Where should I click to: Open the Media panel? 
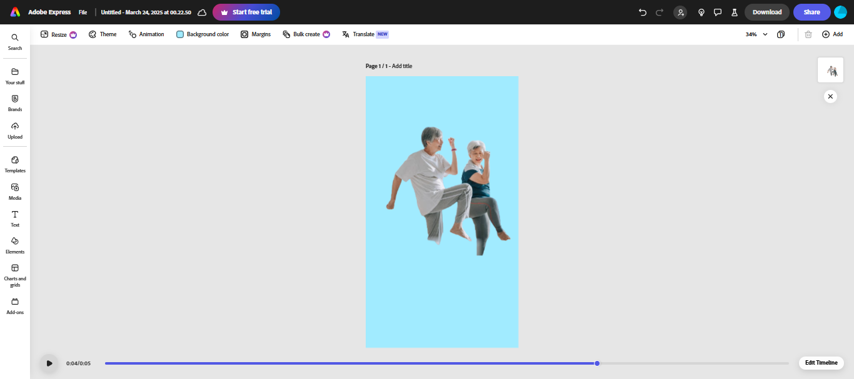pos(15,192)
